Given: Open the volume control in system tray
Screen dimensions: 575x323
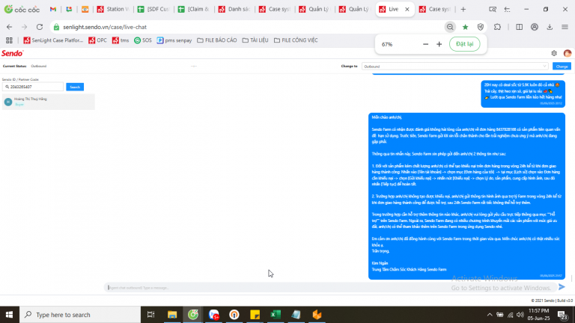Looking at the screenshot, I should [x=520, y=315].
